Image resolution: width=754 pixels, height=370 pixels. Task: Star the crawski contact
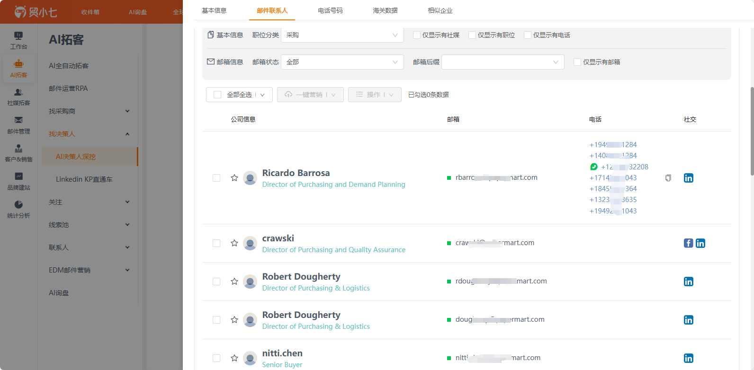pos(234,243)
